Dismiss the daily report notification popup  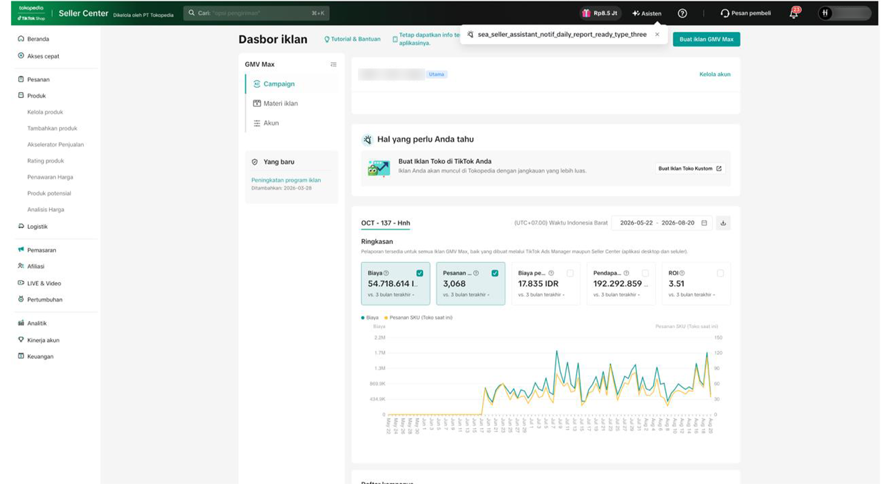(x=657, y=35)
